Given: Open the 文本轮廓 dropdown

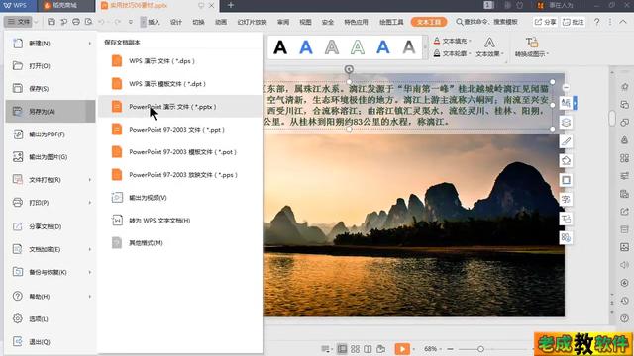Looking at the screenshot, I should pyautogui.click(x=452, y=53).
